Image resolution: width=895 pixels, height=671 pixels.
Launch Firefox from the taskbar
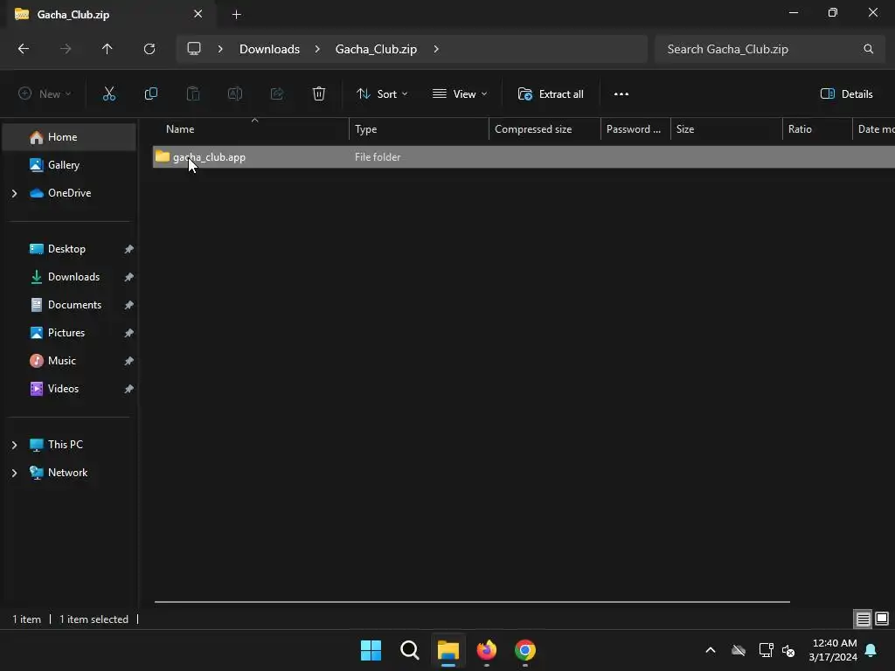click(486, 650)
